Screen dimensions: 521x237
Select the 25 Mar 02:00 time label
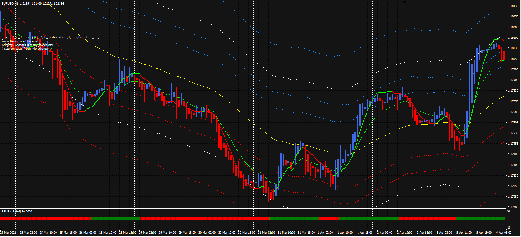click(x=28, y=232)
